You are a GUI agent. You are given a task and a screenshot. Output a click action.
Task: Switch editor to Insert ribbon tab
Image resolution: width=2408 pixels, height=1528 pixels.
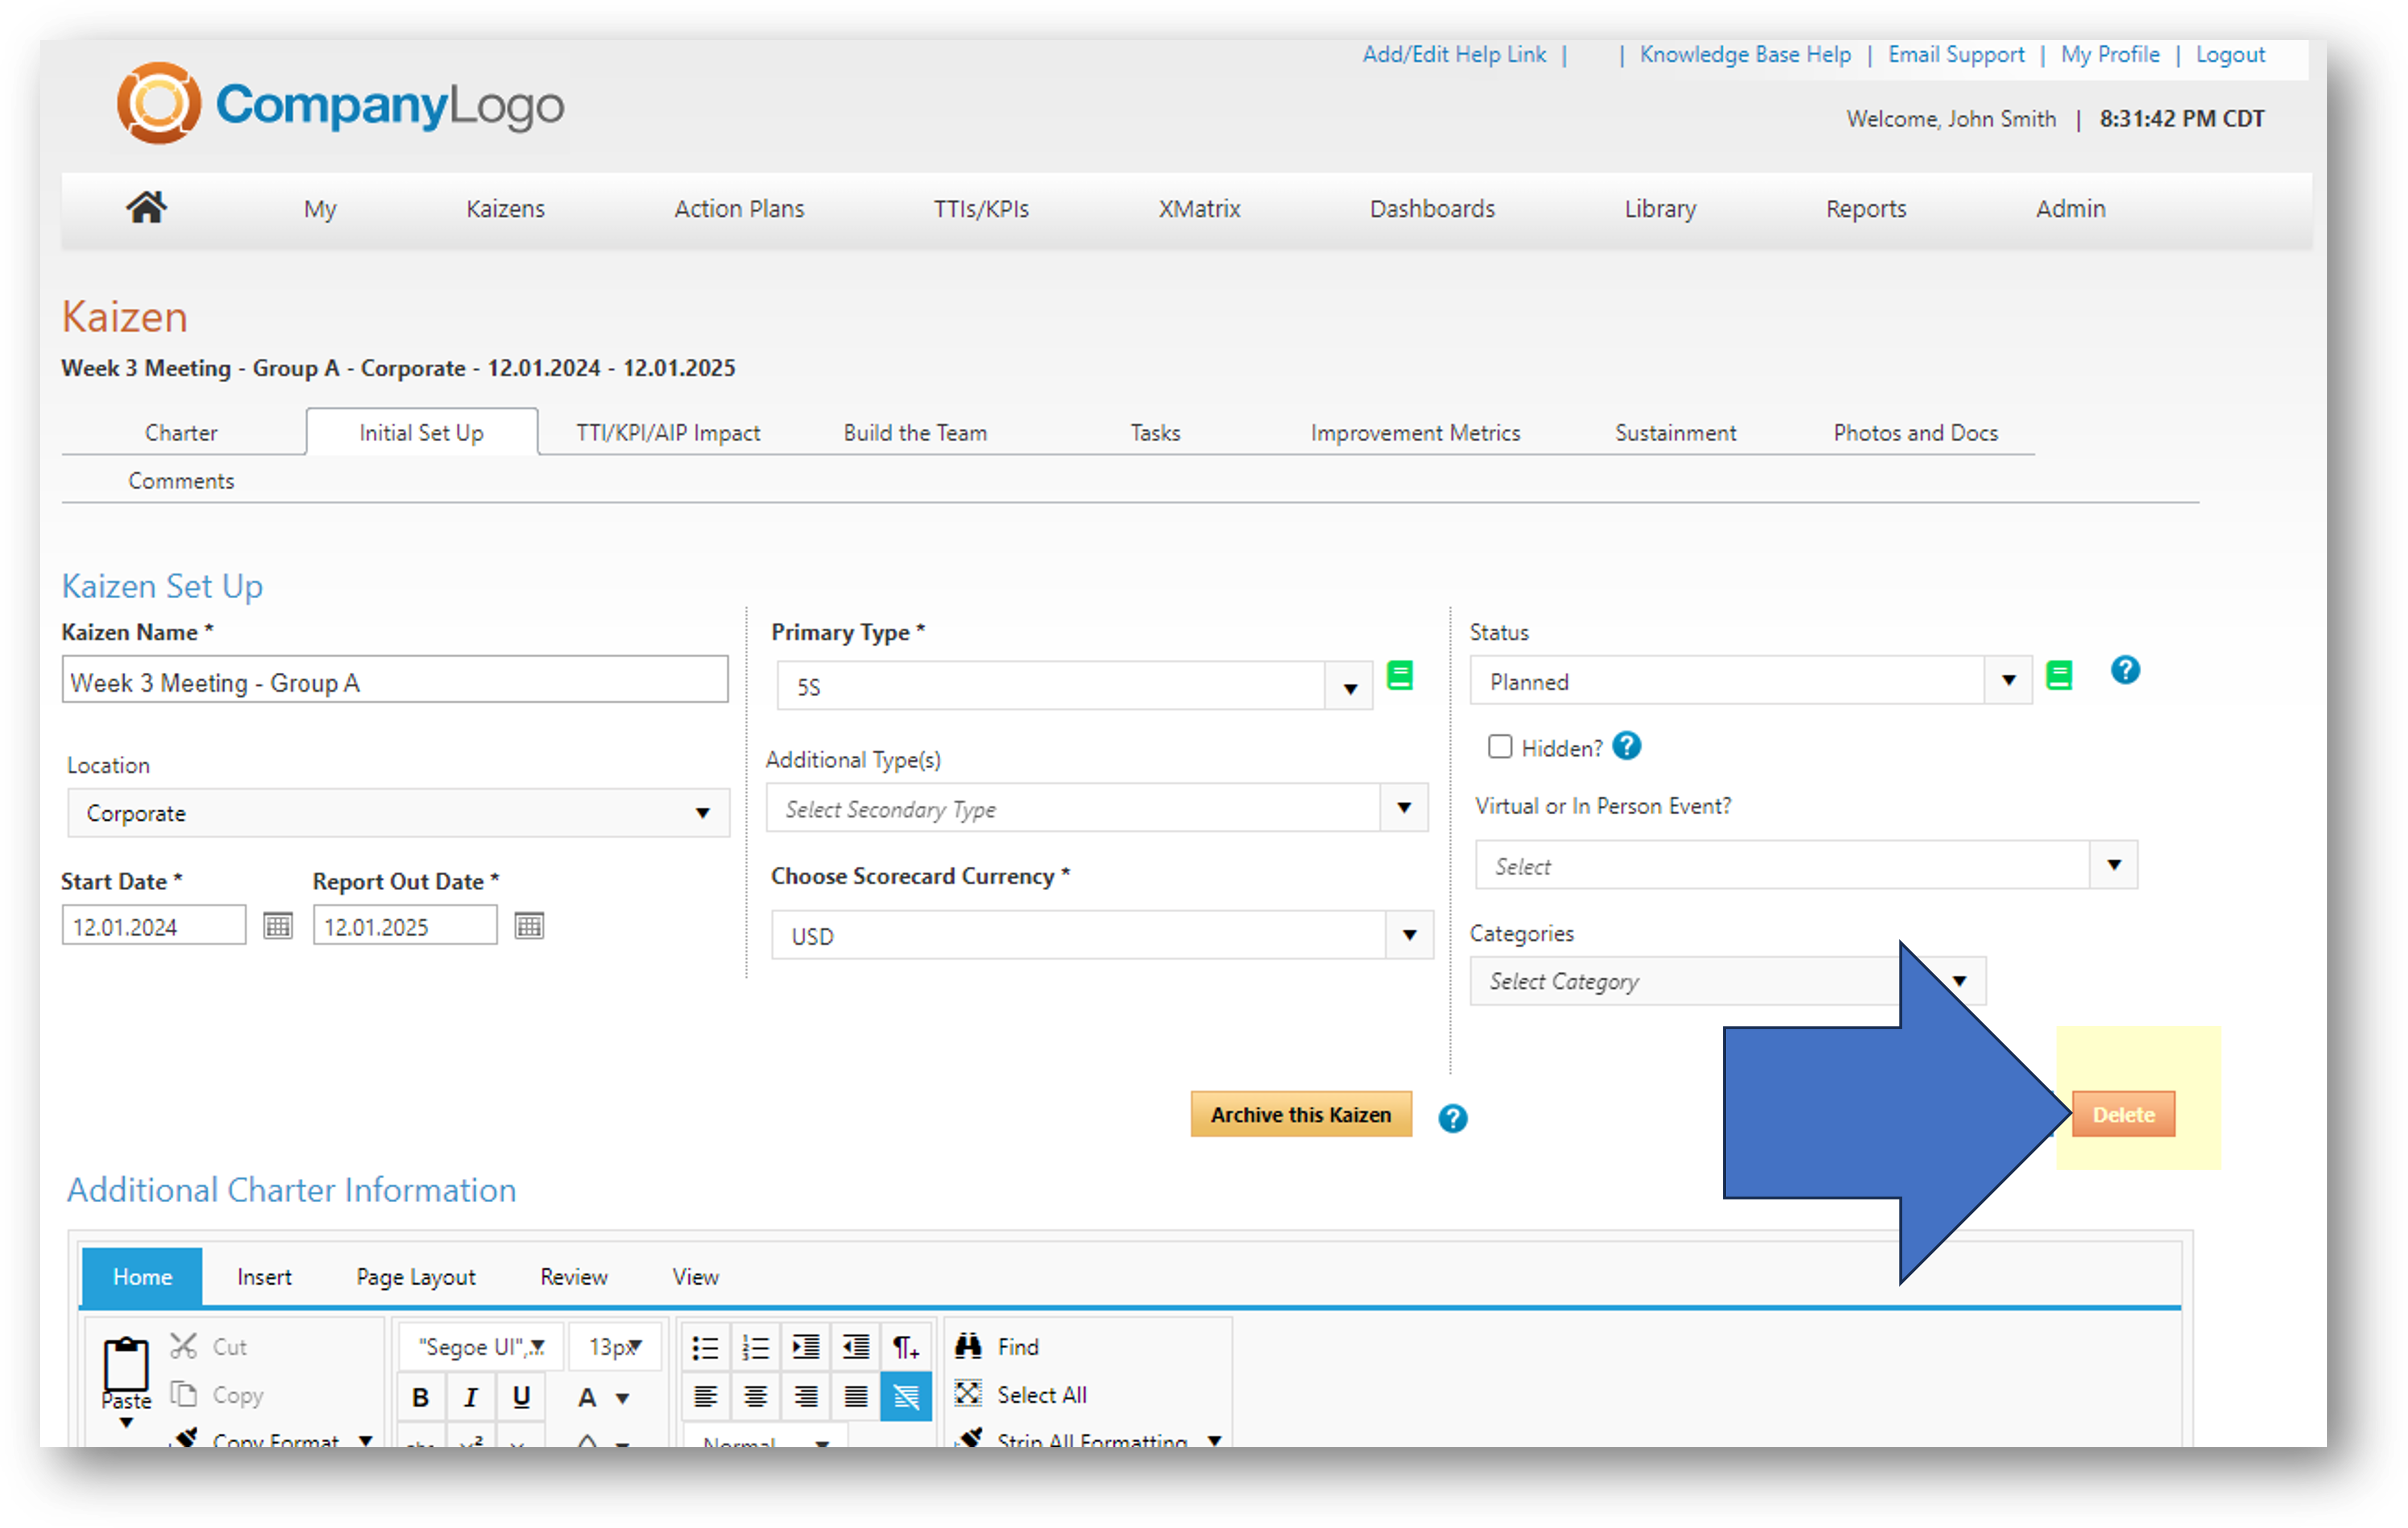click(x=264, y=1276)
